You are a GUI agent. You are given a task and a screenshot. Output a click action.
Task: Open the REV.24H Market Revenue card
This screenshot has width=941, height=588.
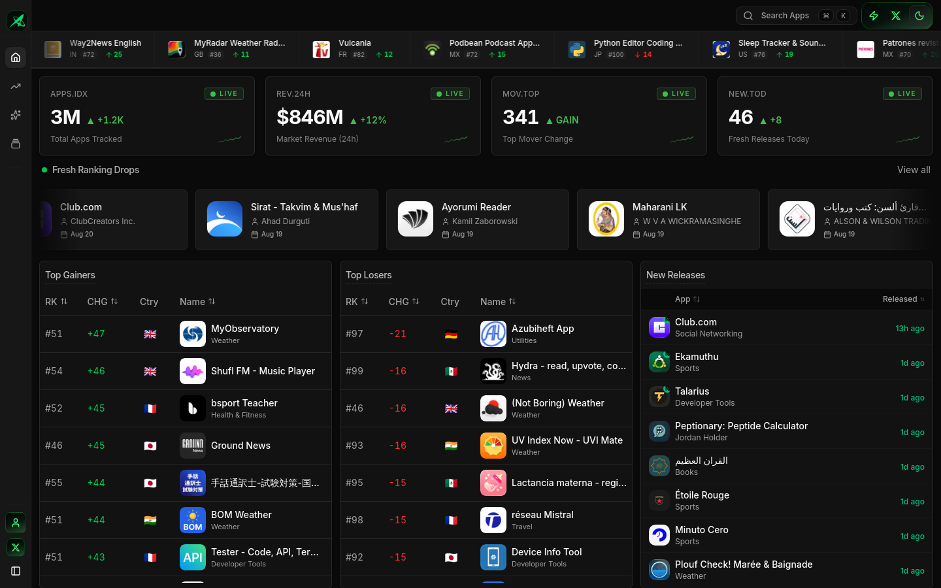tap(373, 116)
